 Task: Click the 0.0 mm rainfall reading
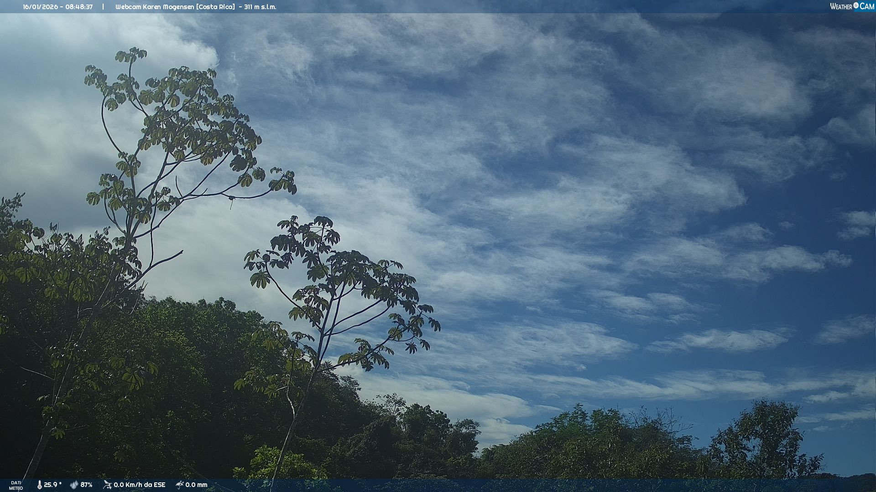pyautogui.click(x=196, y=485)
